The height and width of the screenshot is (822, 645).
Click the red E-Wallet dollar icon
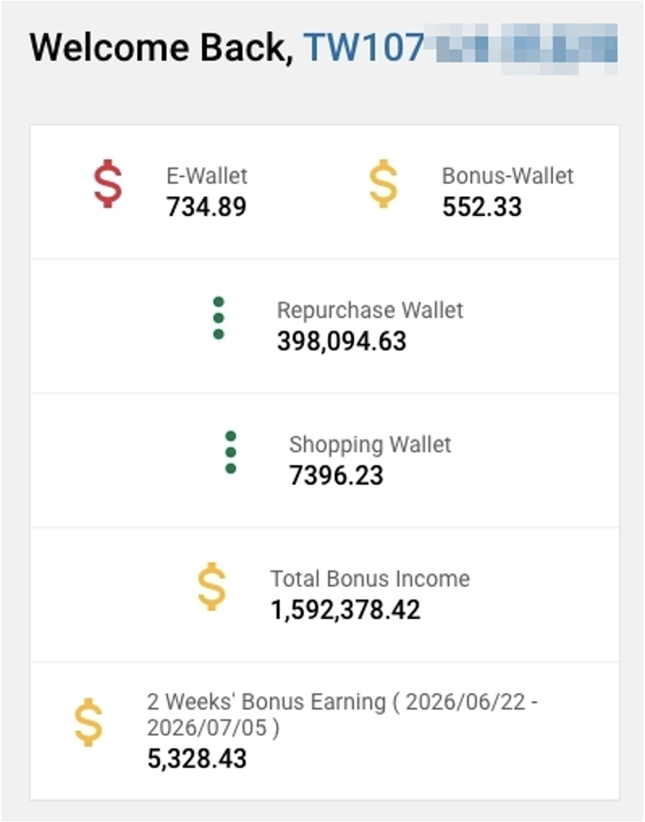107,184
